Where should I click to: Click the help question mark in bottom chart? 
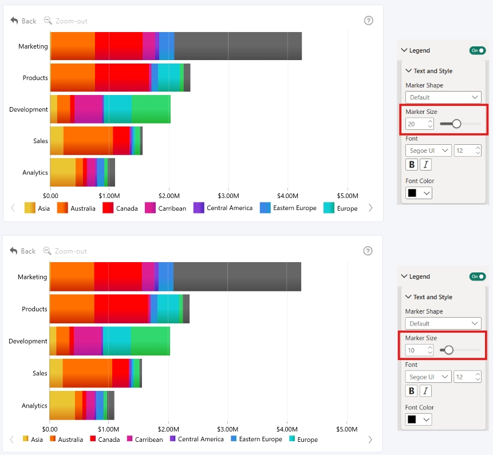(x=368, y=251)
